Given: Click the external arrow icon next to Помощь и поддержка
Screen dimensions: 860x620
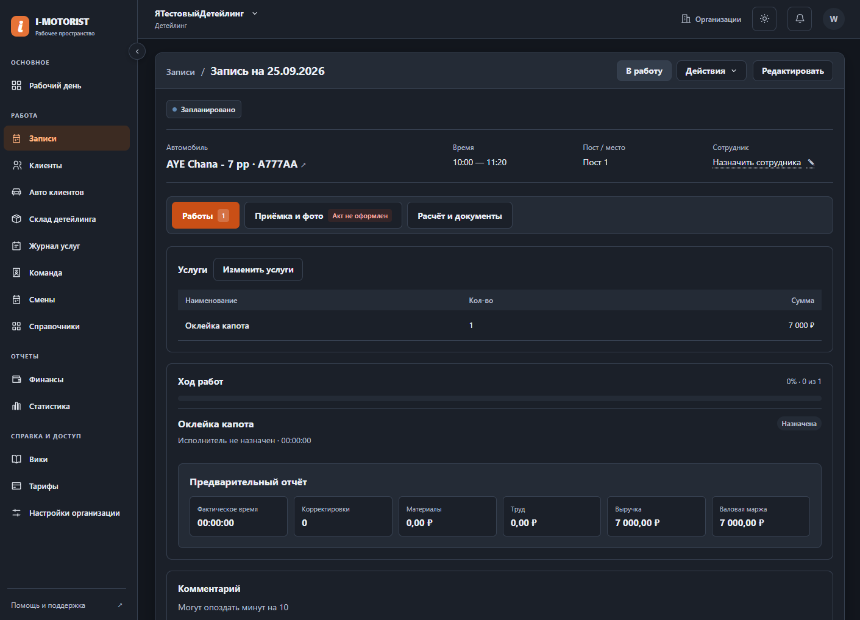Looking at the screenshot, I should coord(120,605).
